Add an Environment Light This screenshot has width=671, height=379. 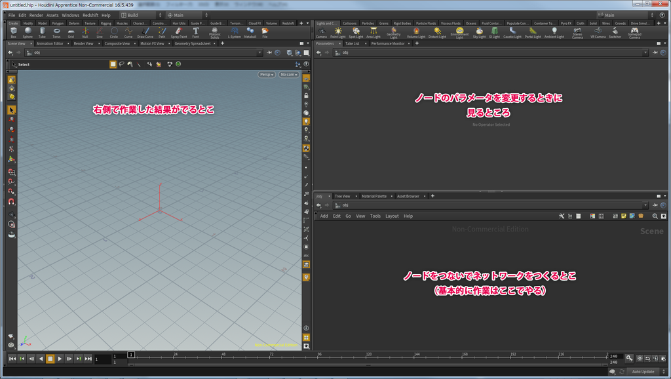[x=459, y=33]
